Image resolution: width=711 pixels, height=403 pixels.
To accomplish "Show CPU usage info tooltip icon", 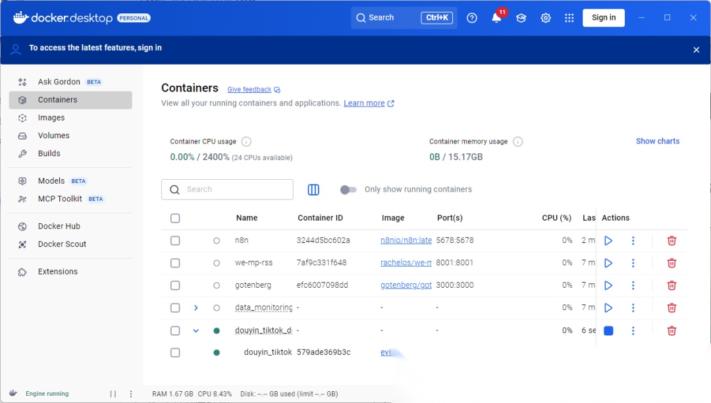I will (246, 142).
